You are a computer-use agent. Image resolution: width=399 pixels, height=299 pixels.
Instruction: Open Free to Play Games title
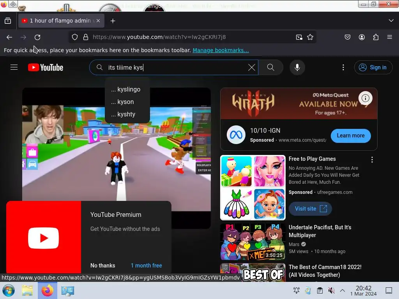click(312, 159)
